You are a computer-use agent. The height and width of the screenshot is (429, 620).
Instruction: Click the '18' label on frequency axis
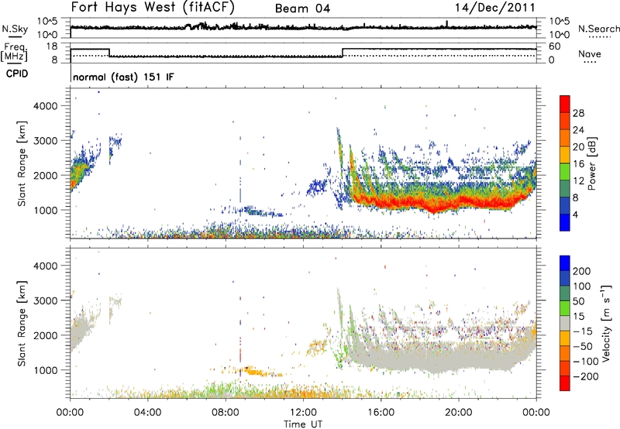52,46
